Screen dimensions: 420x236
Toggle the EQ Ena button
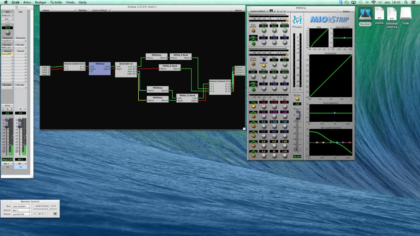click(x=297, y=99)
